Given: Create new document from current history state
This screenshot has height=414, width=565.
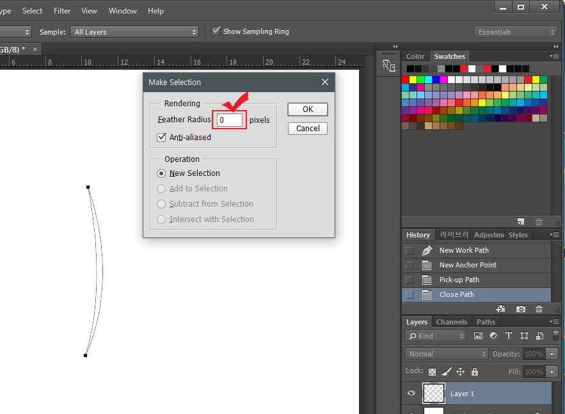Looking at the screenshot, I should [x=500, y=309].
